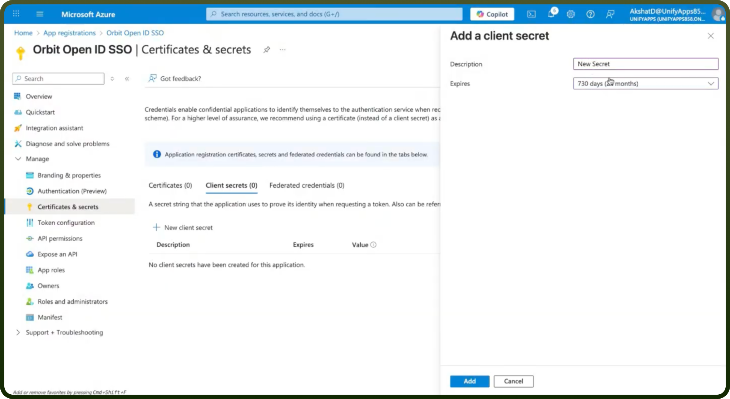
Task: Open the portal hamburger menu
Action: [x=40, y=14]
